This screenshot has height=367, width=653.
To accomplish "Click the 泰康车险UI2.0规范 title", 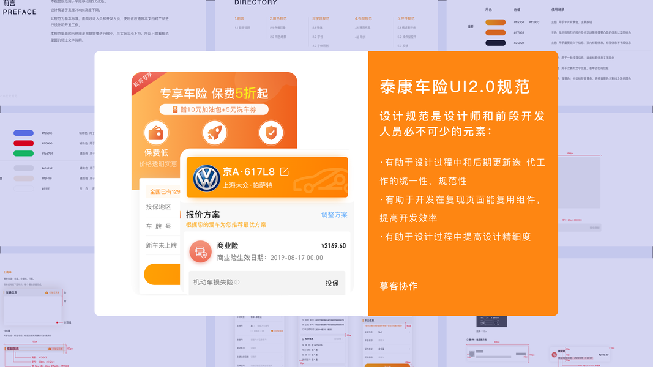I will (x=455, y=86).
